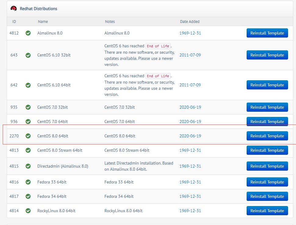Select ID 642 cell

14,85
